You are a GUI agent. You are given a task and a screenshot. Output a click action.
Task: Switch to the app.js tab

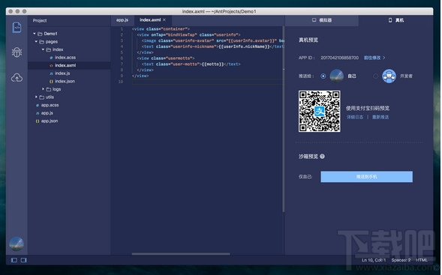point(122,20)
